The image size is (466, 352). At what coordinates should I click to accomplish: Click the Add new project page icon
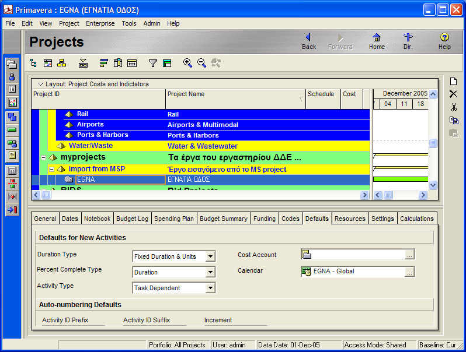pos(454,81)
